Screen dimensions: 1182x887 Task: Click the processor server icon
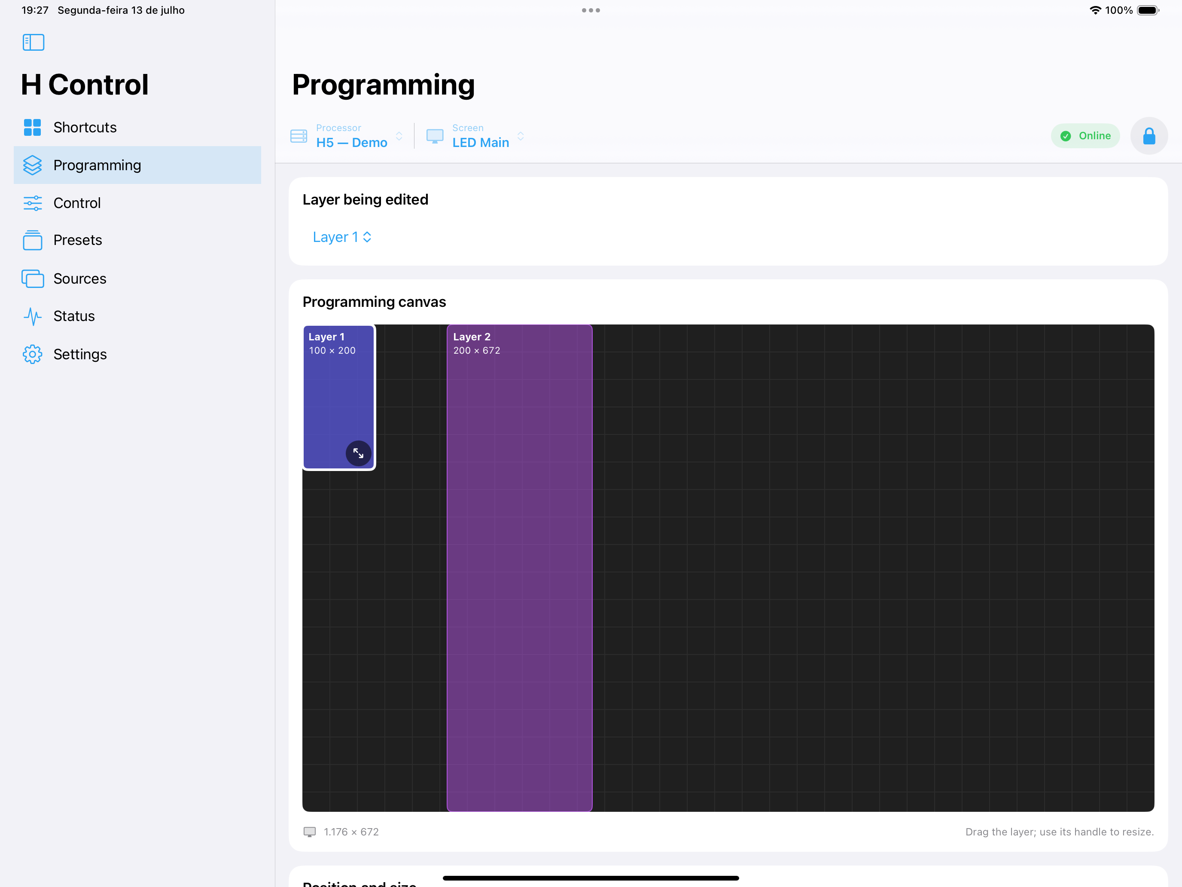[x=298, y=136]
